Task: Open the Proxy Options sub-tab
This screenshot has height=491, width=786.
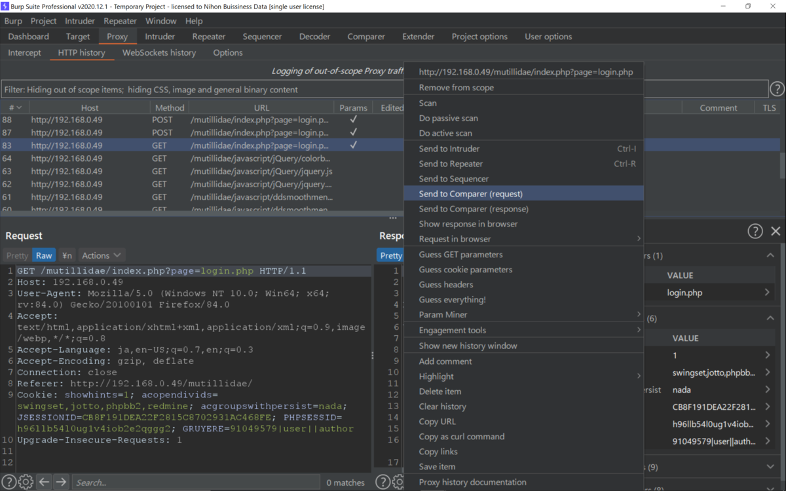Action: (228, 52)
